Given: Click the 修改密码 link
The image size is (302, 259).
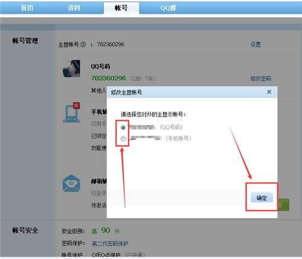Looking at the screenshot, I should click(261, 78).
